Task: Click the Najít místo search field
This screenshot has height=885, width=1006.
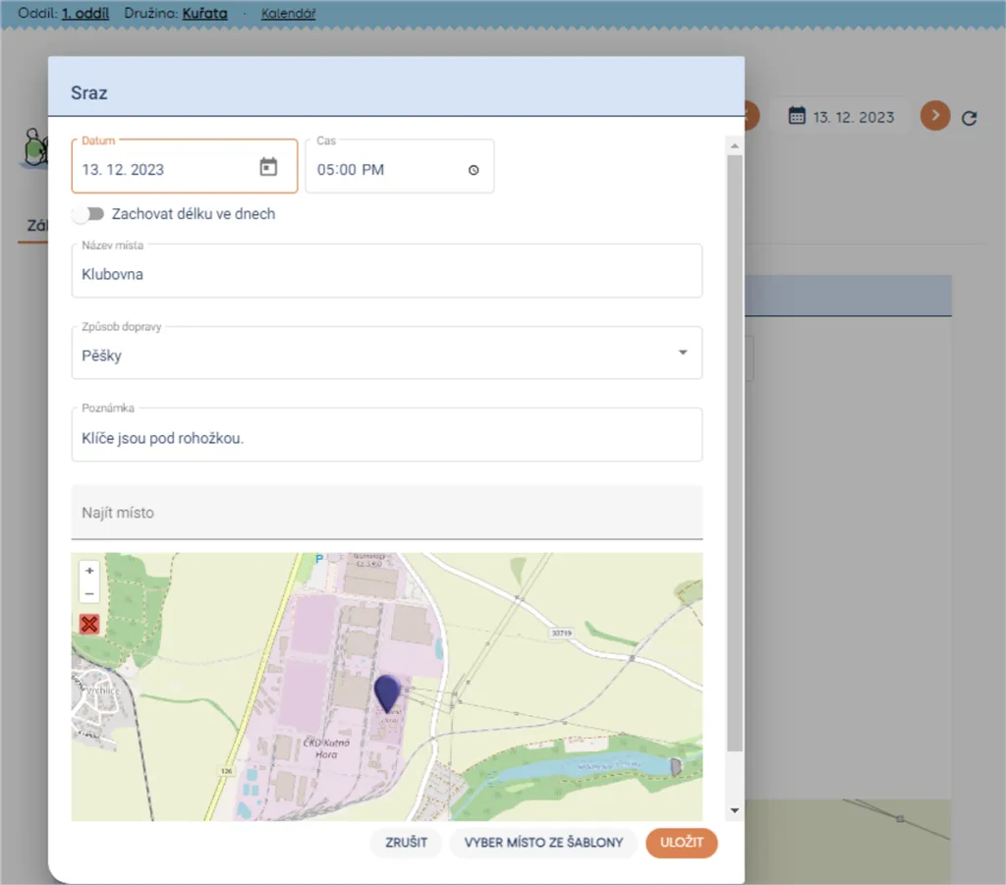Action: tap(387, 513)
